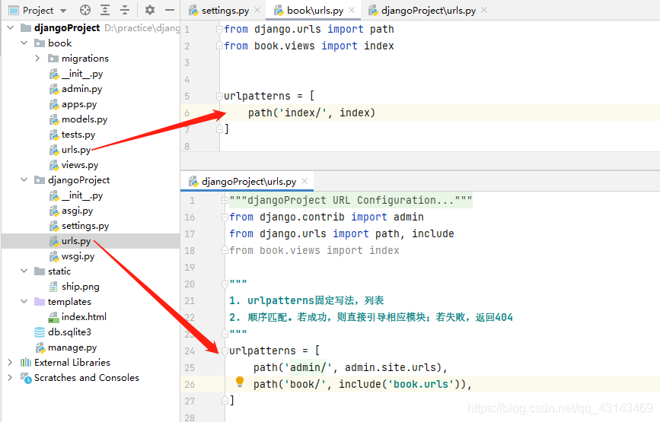The image size is (660, 422).
Task: Collapse the book folder
Action: pyautogui.click(x=24, y=43)
